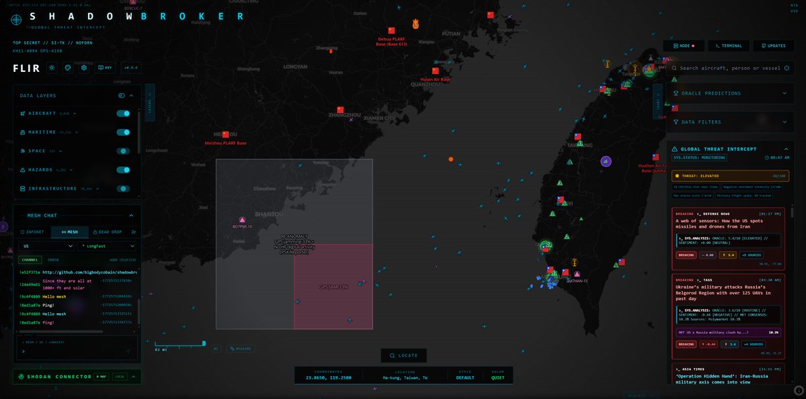Click the MI distance unit button

pyautogui.click(x=216, y=349)
